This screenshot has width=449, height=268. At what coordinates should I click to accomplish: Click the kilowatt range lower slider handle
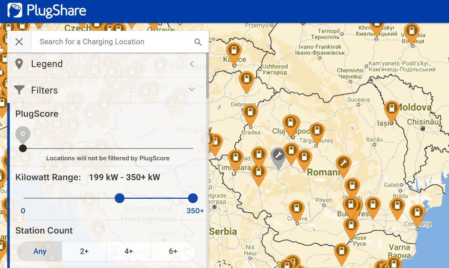pos(119,198)
